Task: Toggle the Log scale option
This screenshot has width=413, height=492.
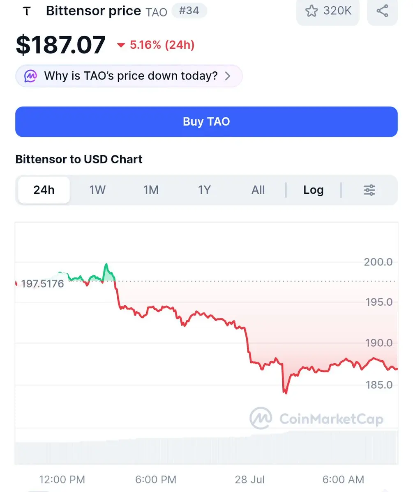Action: [314, 190]
